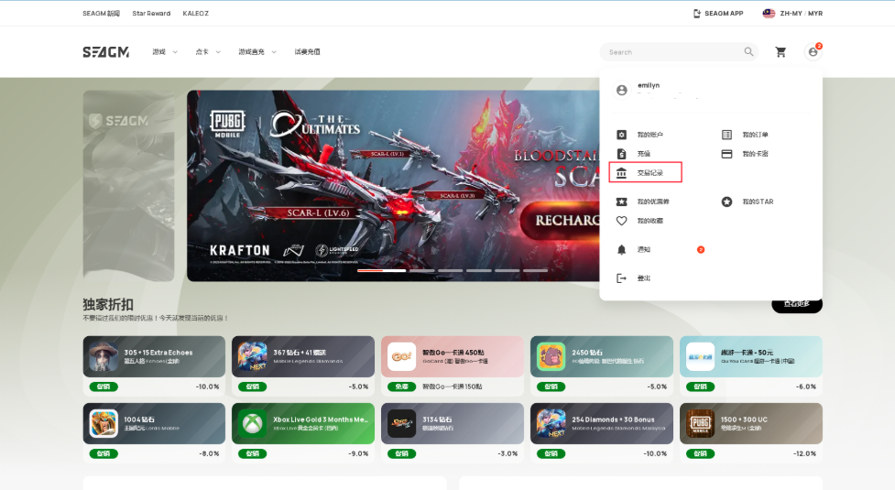Select 我的优惠券 coupons menu item

[x=653, y=201]
